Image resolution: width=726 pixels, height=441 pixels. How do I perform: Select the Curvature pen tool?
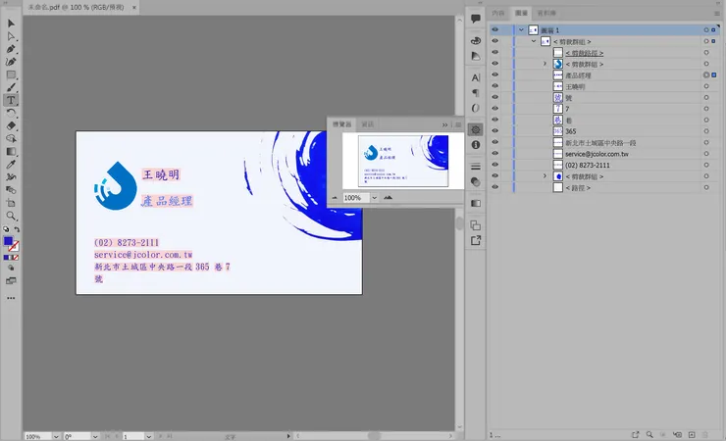point(11,62)
